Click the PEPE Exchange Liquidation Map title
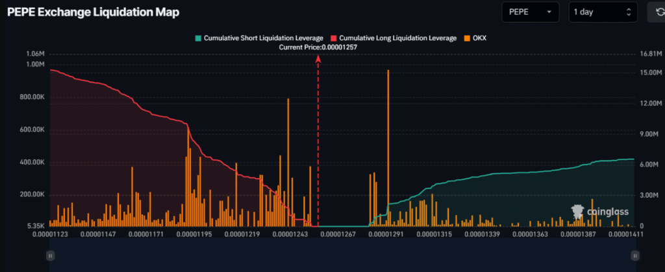665x272 pixels. [93, 12]
